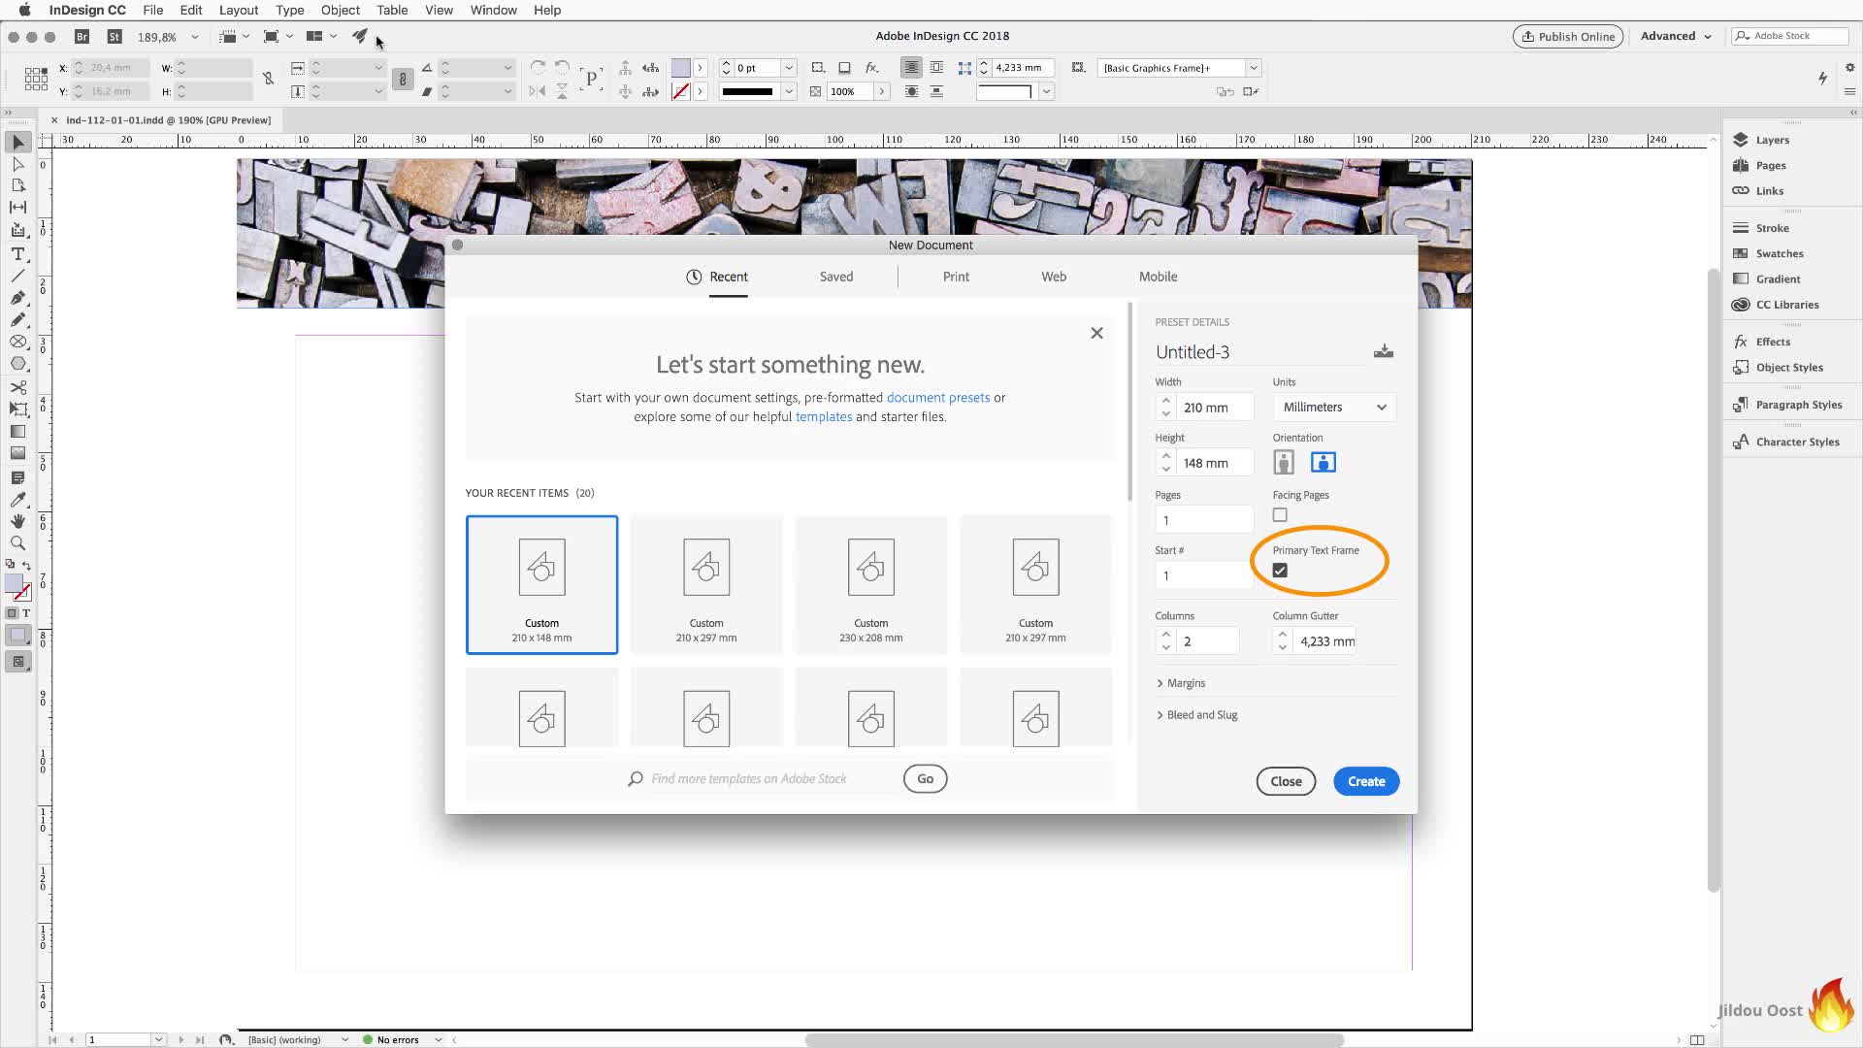Screen dimensions: 1863x1048
Task: Select the Rectangle Frame tool
Action: 17,342
